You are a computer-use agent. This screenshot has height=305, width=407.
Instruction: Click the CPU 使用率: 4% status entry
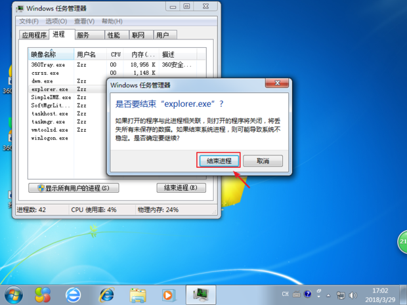pyautogui.click(x=94, y=209)
